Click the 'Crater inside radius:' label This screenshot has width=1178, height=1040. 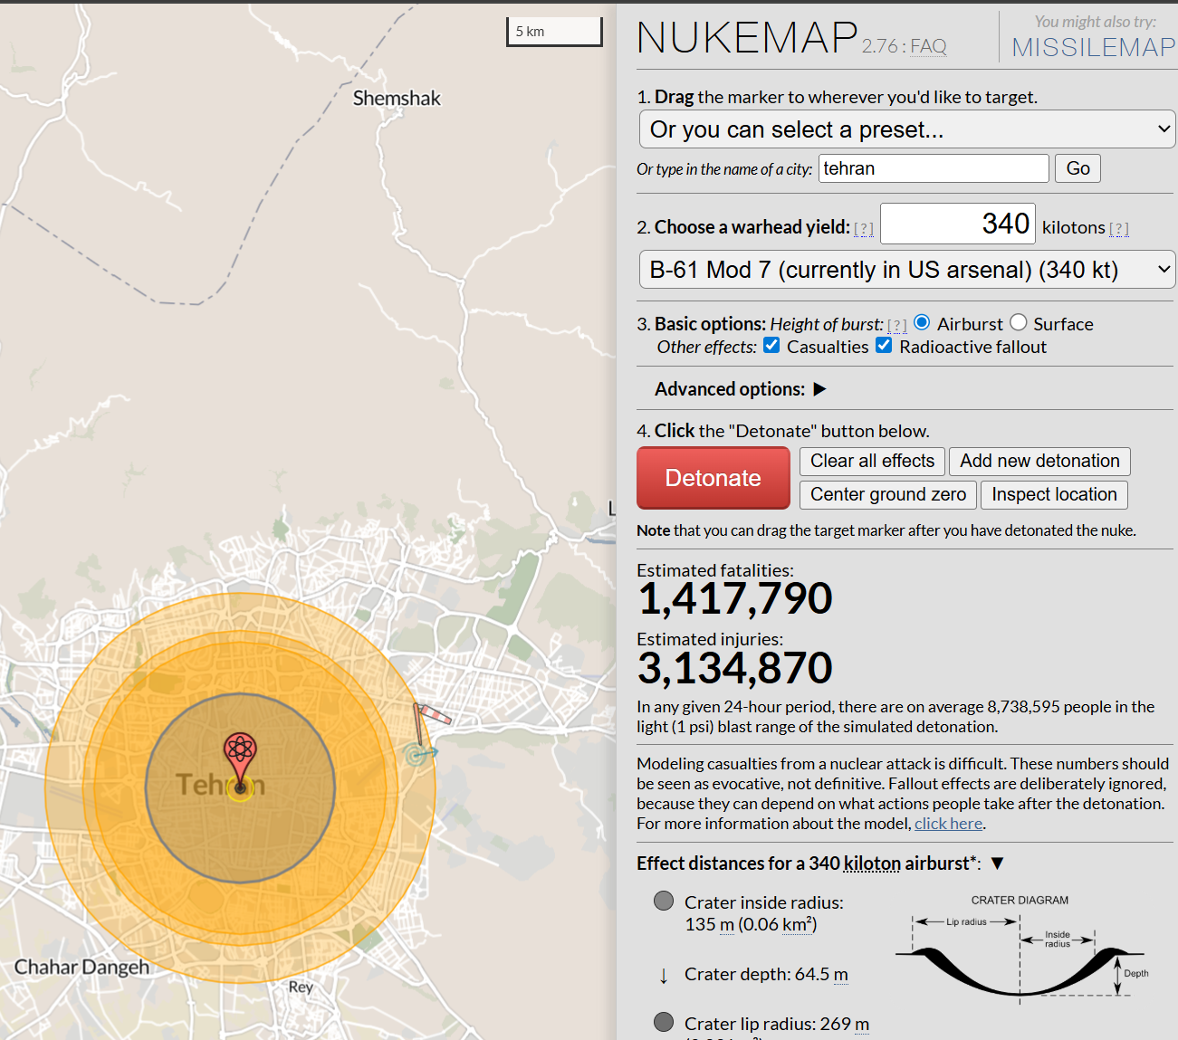click(764, 902)
